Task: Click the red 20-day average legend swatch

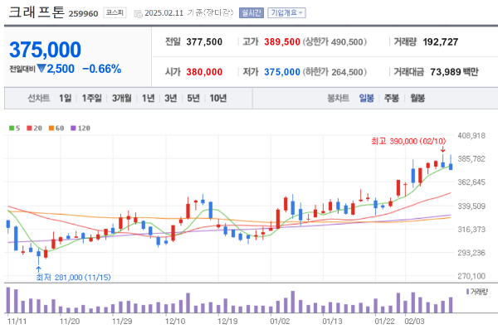Action: pos(29,128)
